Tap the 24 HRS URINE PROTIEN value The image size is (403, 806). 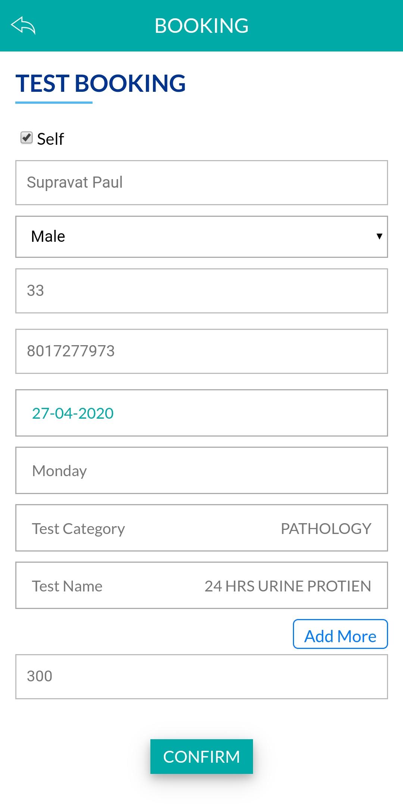coord(288,586)
